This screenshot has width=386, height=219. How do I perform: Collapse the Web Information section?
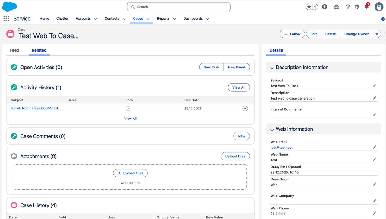[272, 129]
